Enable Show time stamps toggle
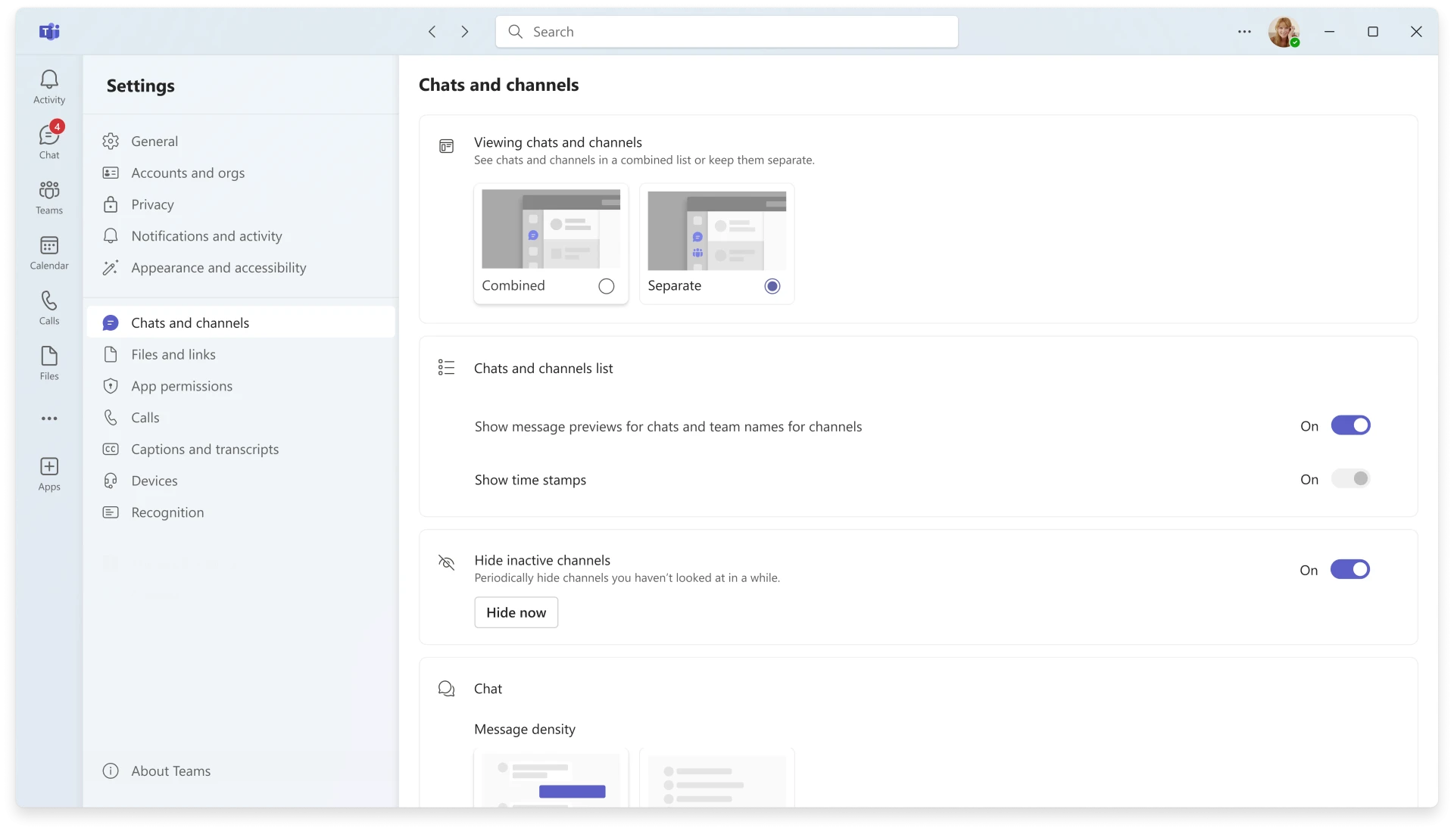This screenshot has width=1454, height=831. [x=1350, y=479]
